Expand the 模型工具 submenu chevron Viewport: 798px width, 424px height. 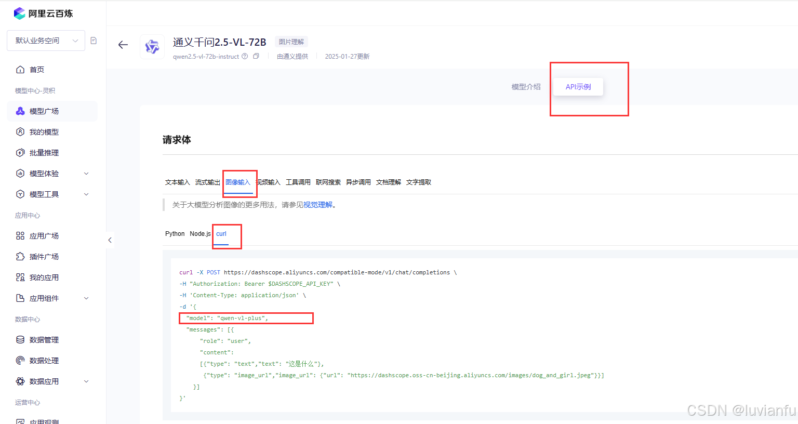(86, 194)
